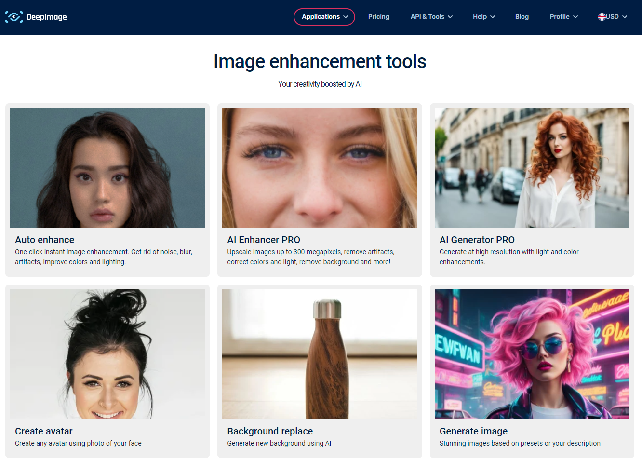Select the Pricing menu item
Image resolution: width=642 pixels, height=461 pixels.
378,16
